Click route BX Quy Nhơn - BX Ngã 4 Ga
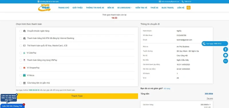The image size is (229, 108). [187, 51]
